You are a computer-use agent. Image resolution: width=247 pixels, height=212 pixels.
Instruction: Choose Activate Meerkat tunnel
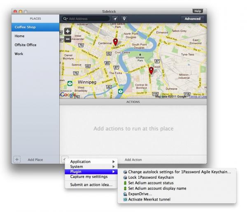[177, 199]
